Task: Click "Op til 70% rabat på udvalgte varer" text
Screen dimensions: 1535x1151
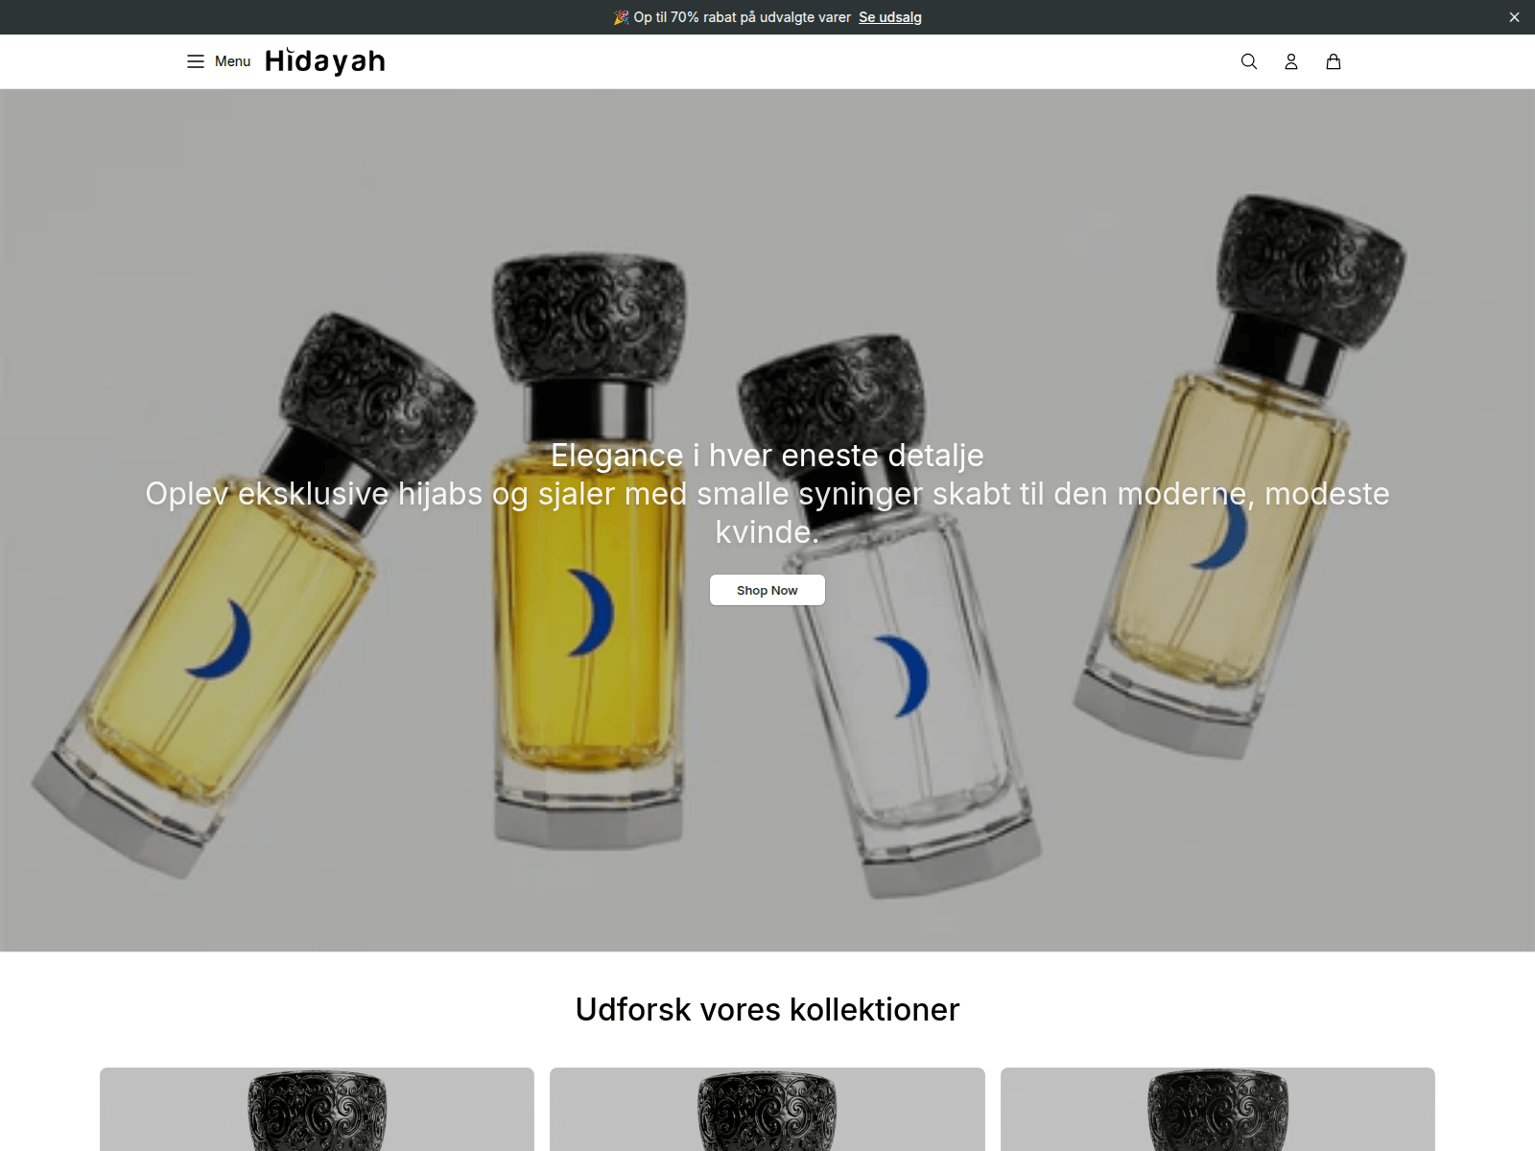Action: pos(742,17)
